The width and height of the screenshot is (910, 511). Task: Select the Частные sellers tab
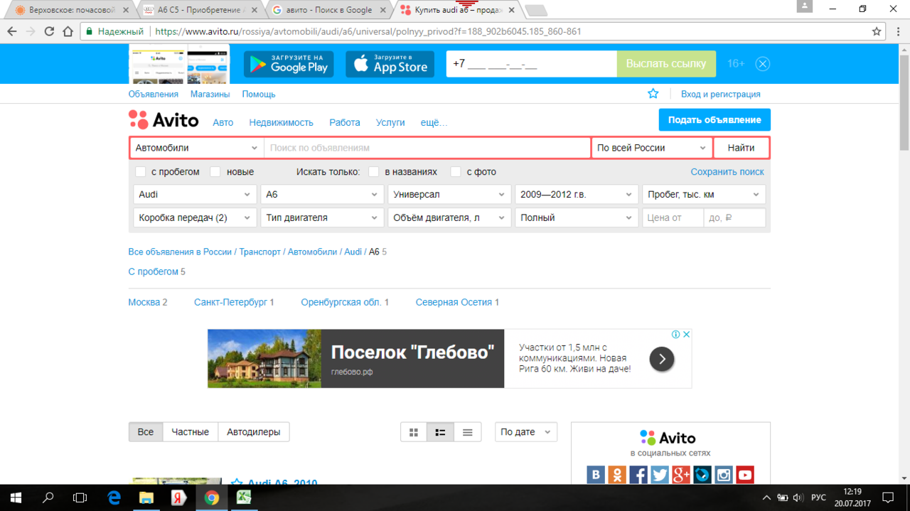(x=191, y=432)
